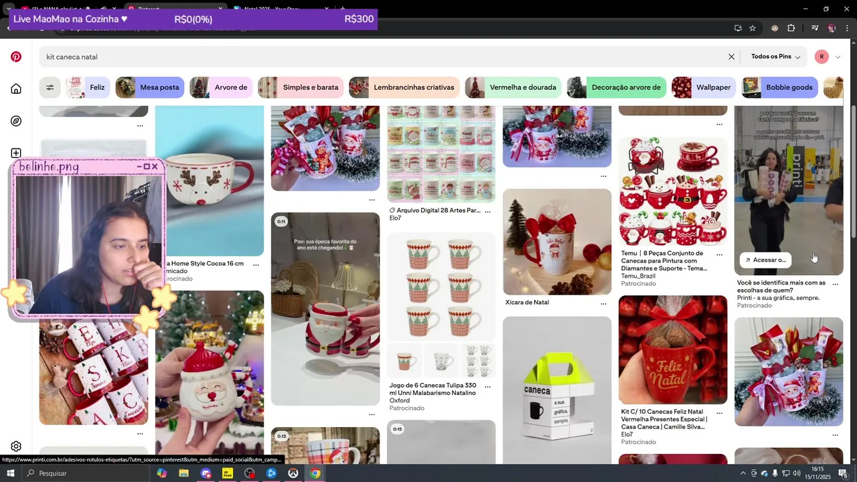Click the Chrome icon in the taskbar
This screenshot has height=482, width=857.
pyautogui.click(x=315, y=473)
